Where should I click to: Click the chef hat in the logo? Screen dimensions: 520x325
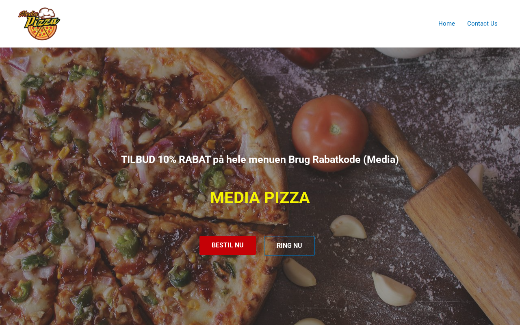click(48, 12)
